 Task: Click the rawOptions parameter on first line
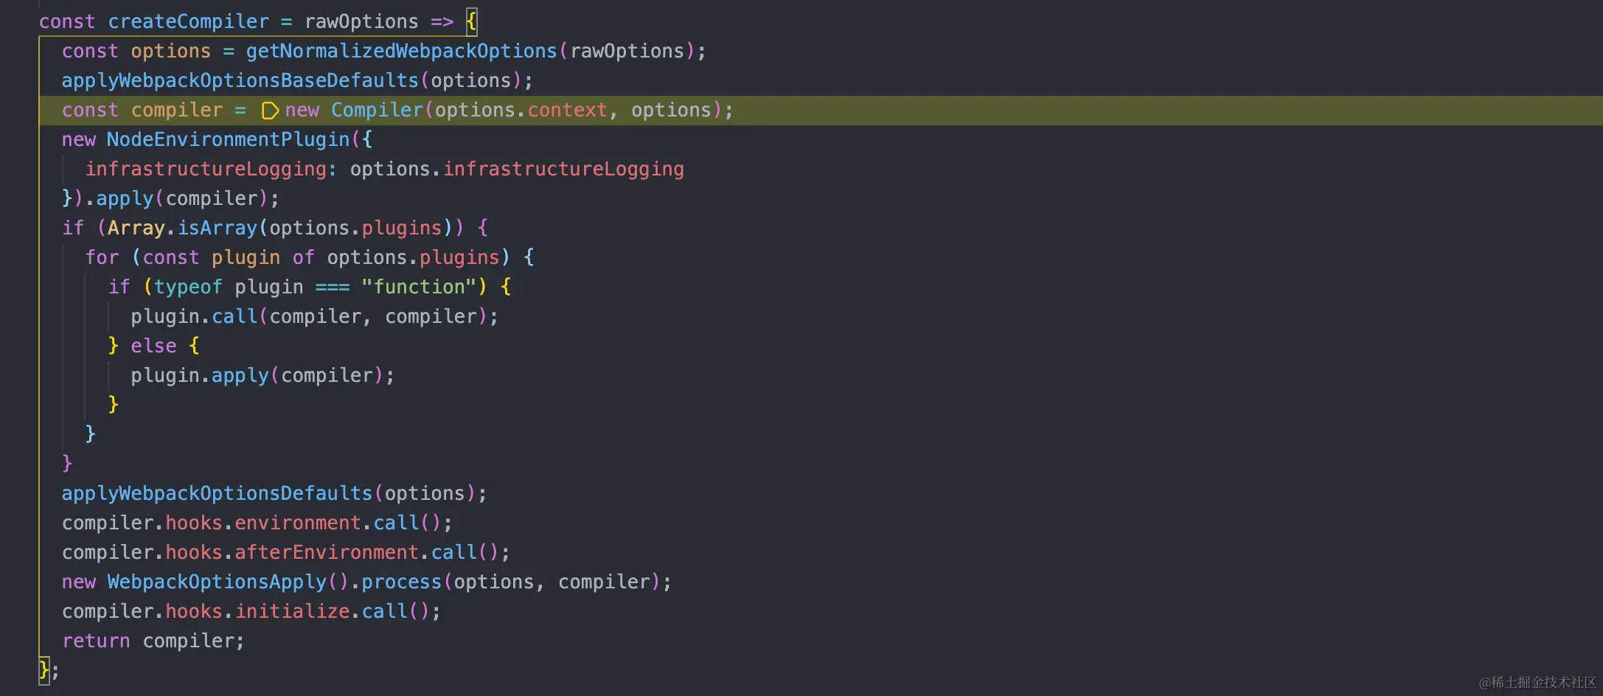361,22
